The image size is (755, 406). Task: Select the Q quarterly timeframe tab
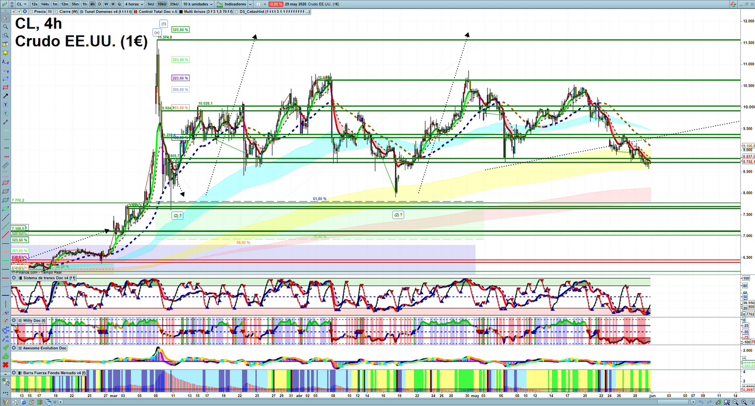pyautogui.click(x=119, y=4)
